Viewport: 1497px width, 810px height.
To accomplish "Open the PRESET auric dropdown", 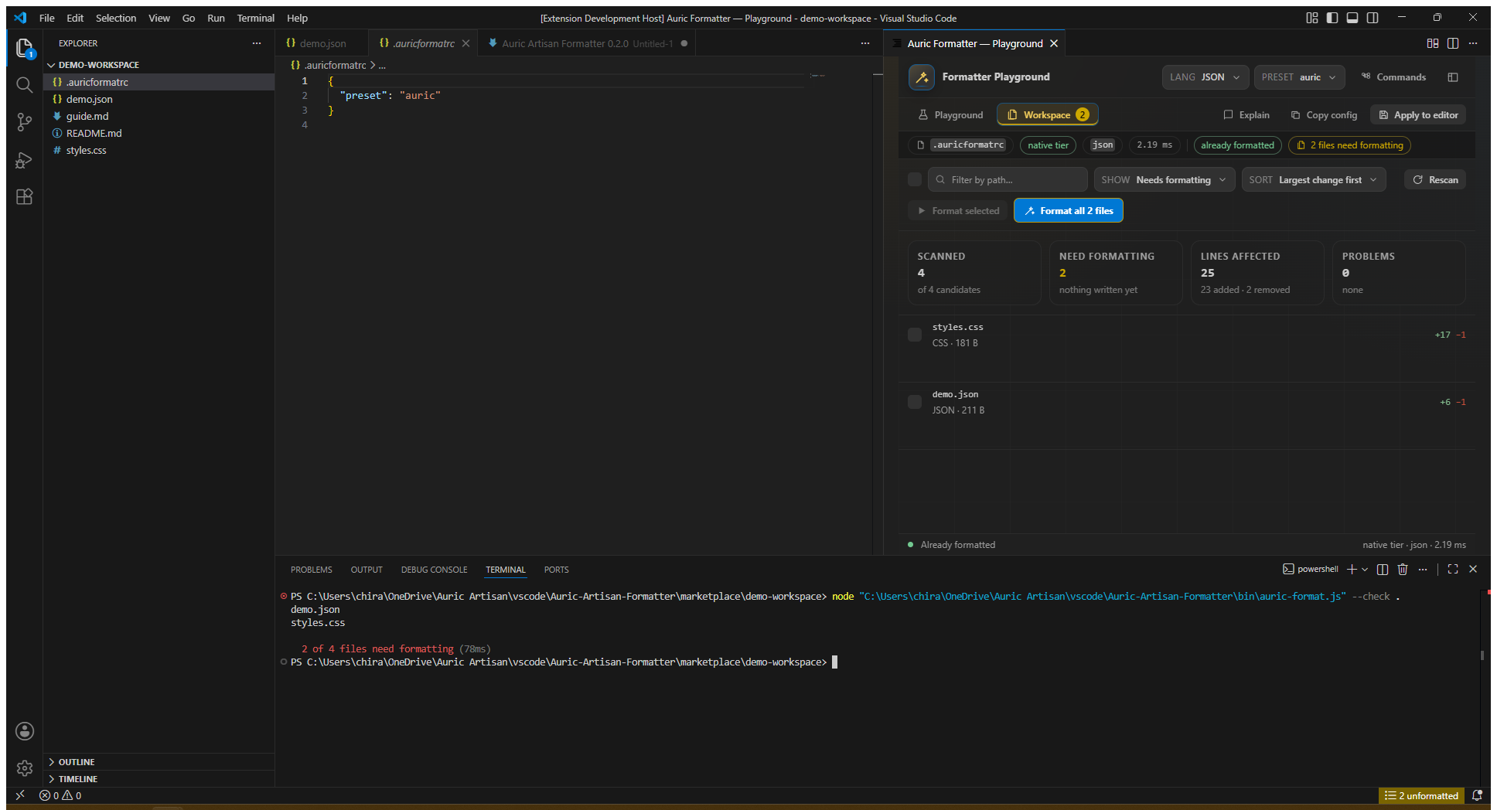I will (x=1299, y=77).
